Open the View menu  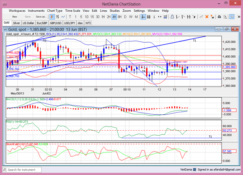[x=86, y=11]
